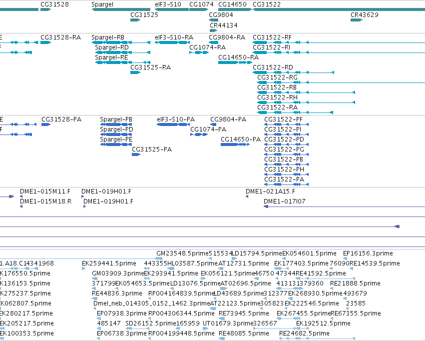425x341 pixels.
Task: Click transcript CG31522-RD
Action: (293, 72)
